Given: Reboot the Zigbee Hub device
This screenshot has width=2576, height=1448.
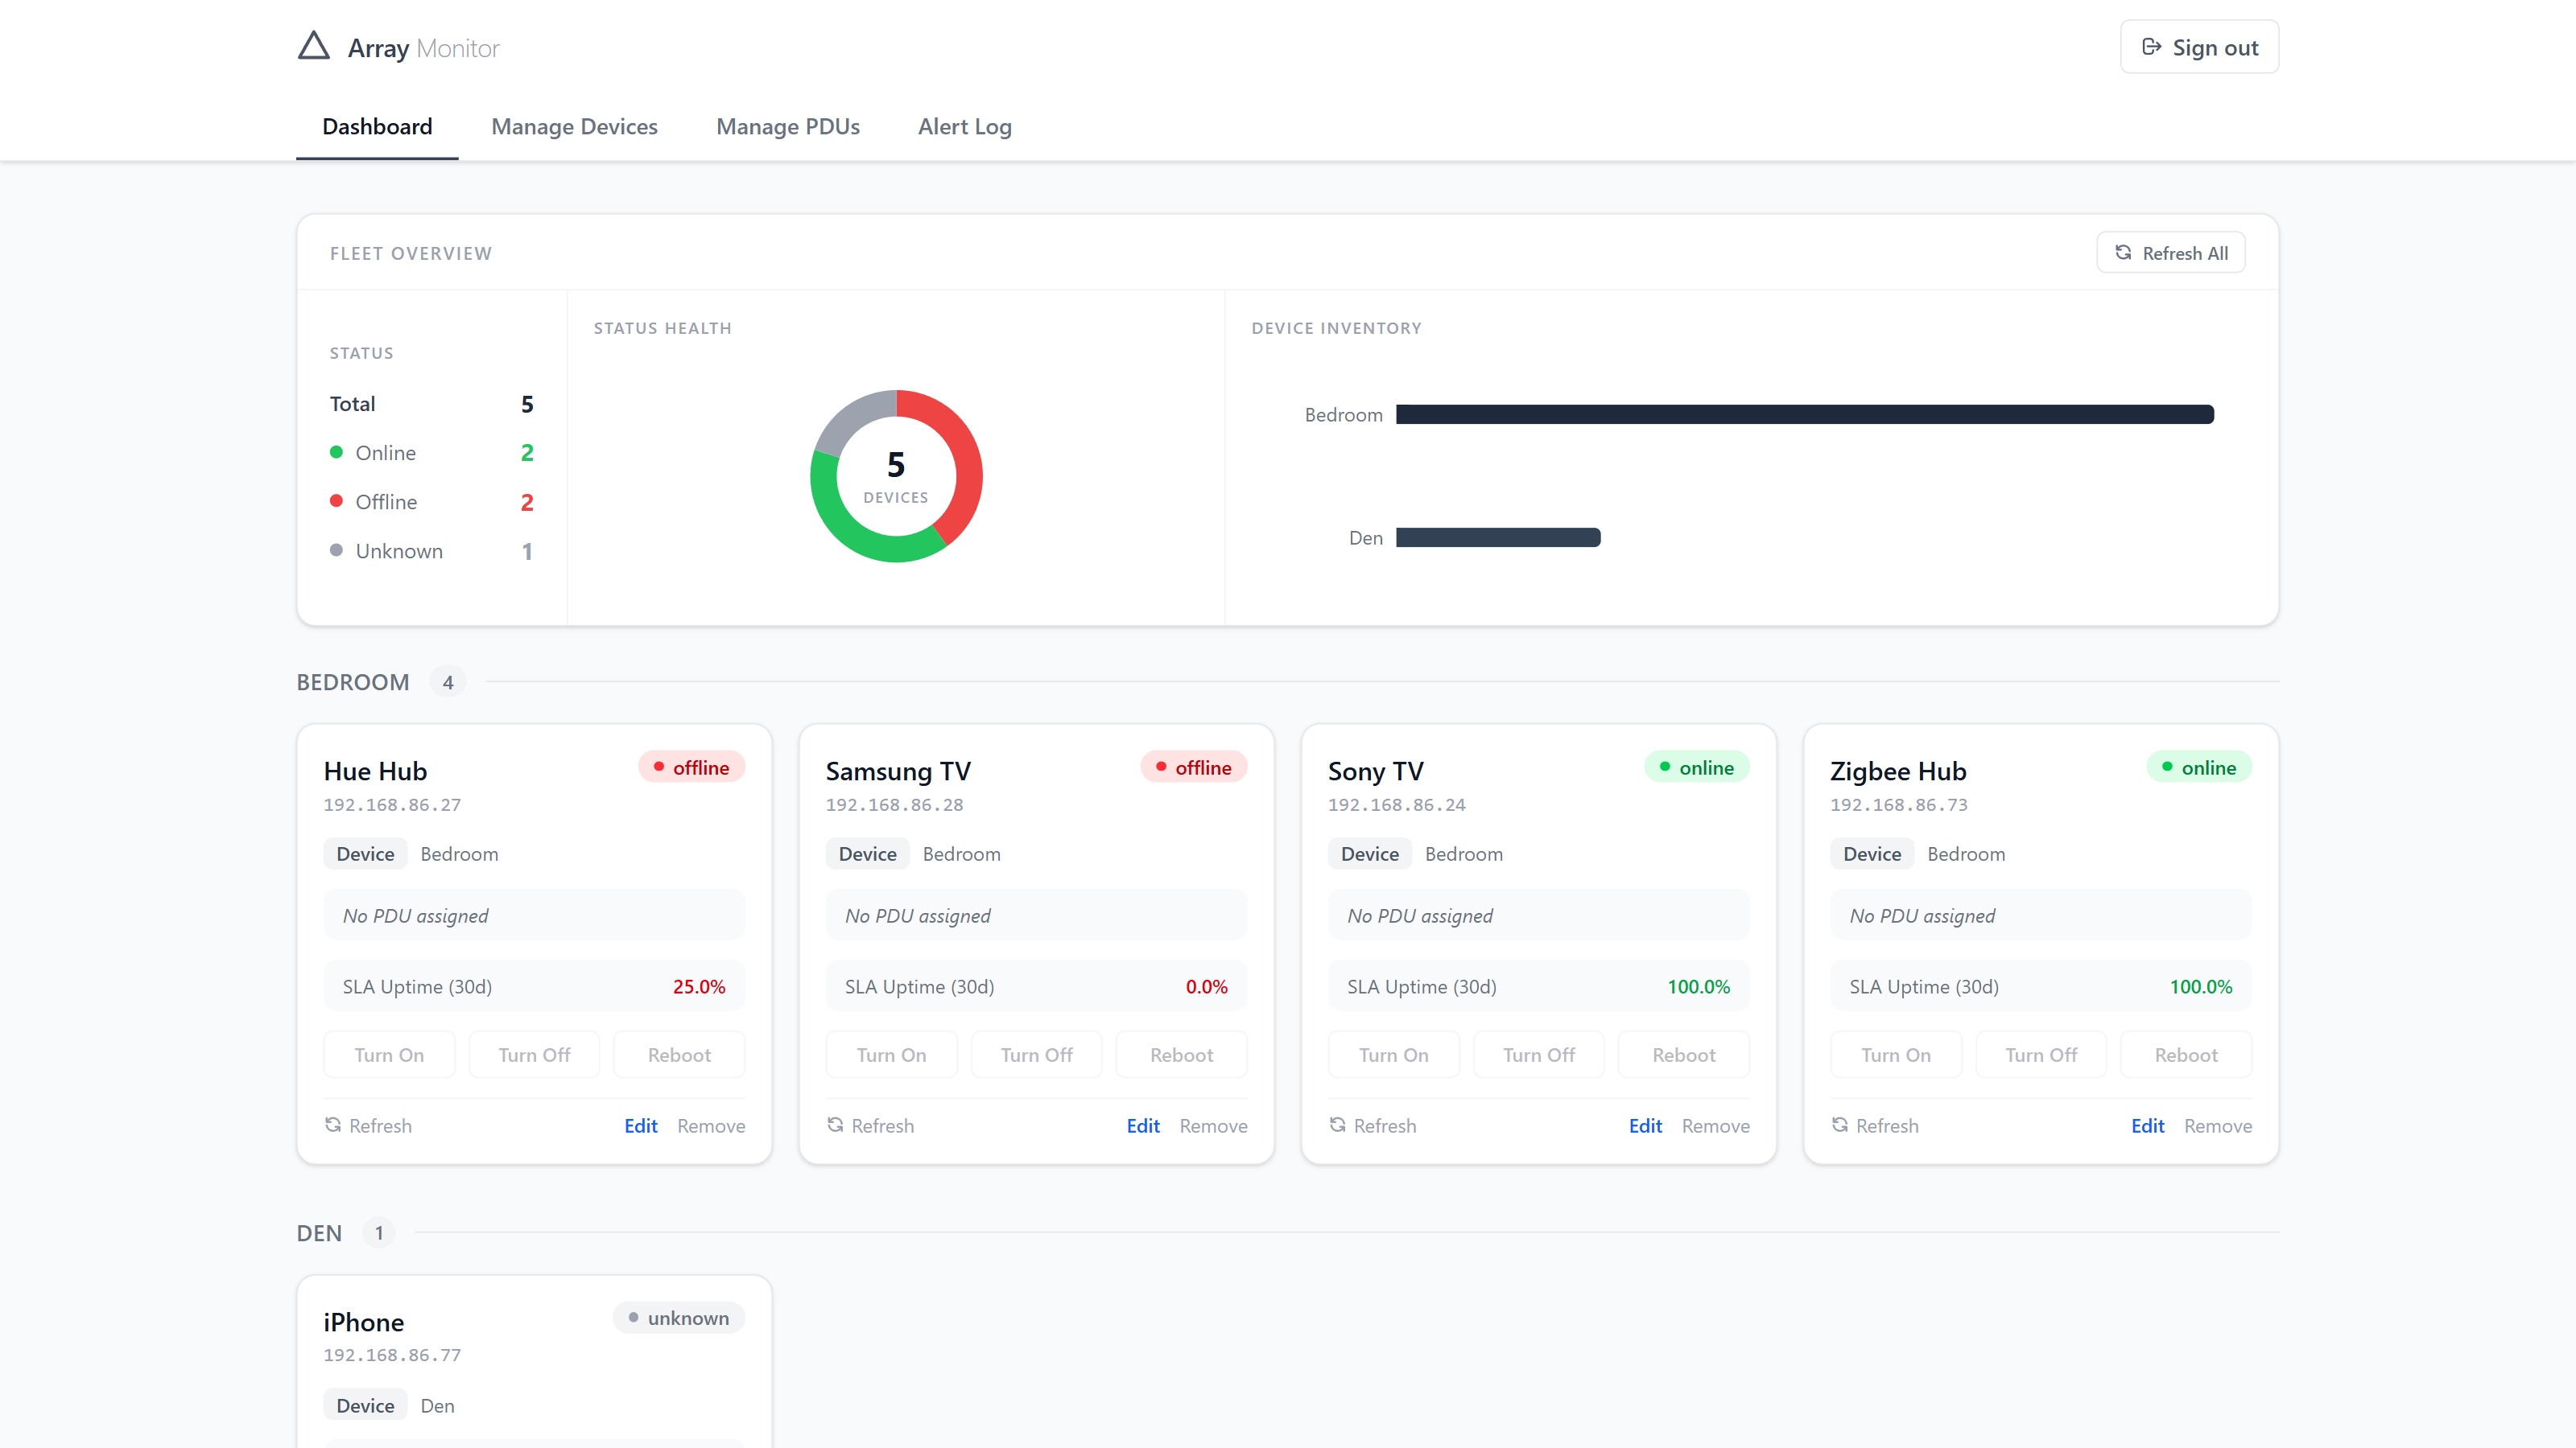Looking at the screenshot, I should (x=2186, y=1055).
